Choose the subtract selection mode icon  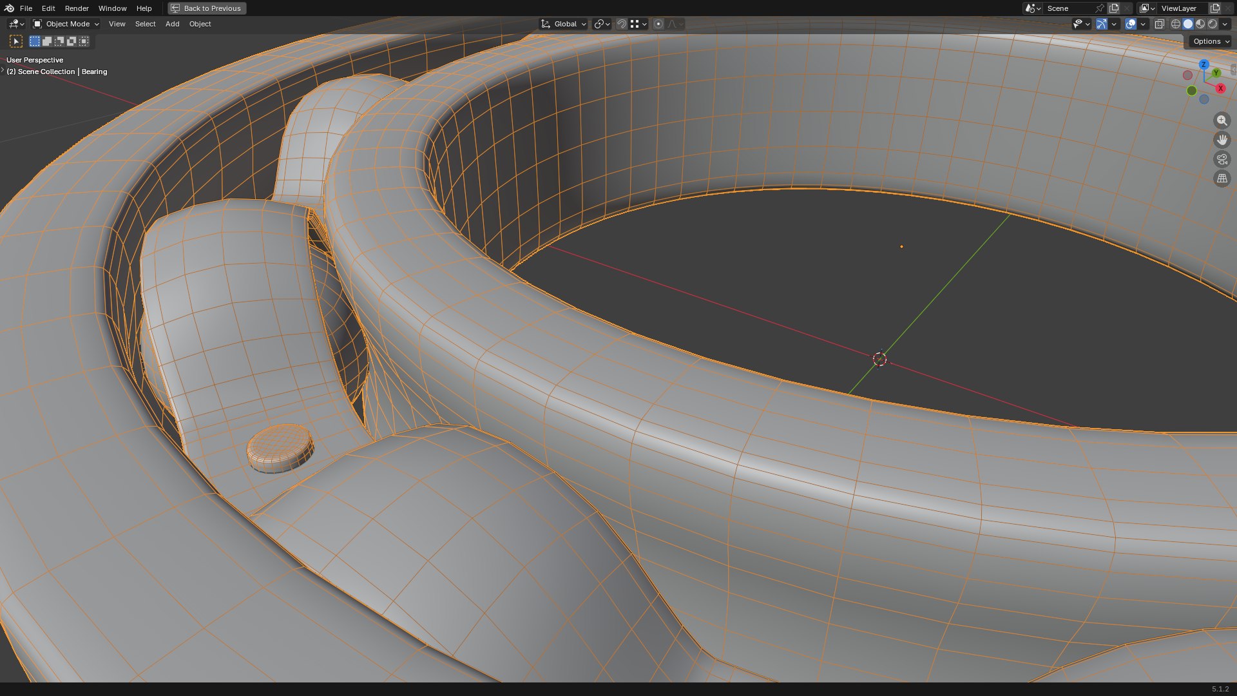coord(59,41)
